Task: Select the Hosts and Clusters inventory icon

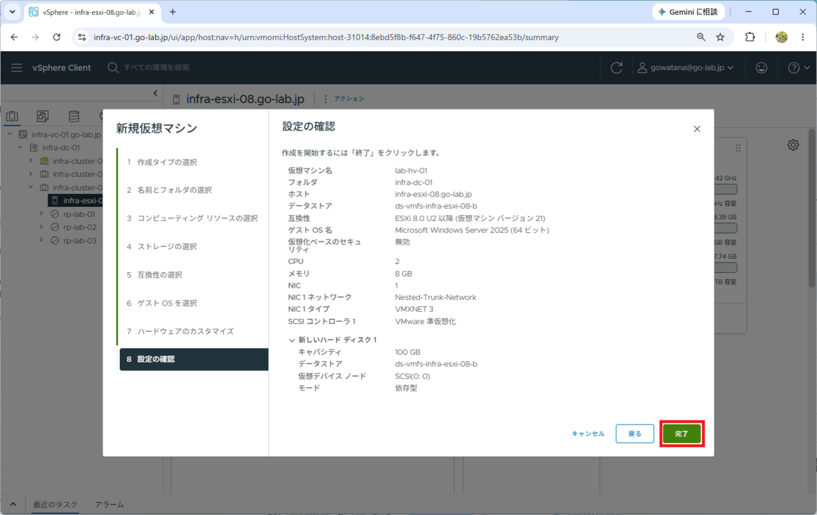Action: (12, 116)
